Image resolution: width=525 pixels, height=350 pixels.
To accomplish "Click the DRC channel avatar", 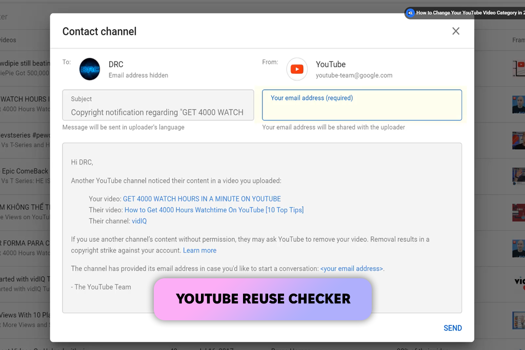I will coord(90,69).
